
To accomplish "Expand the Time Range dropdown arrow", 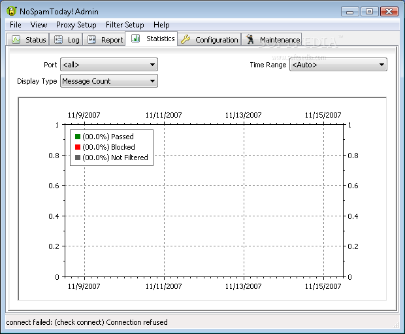I will tap(381, 65).
